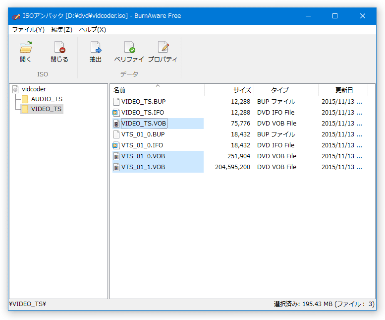Click the 選択済み: 195.43 MB status text
Image resolution: width=385 pixels, height=320 pixels.
pos(324,304)
